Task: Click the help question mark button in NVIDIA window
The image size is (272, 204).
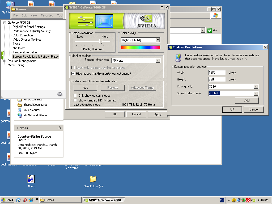Action: pyautogui.click(x=162, y=7)
